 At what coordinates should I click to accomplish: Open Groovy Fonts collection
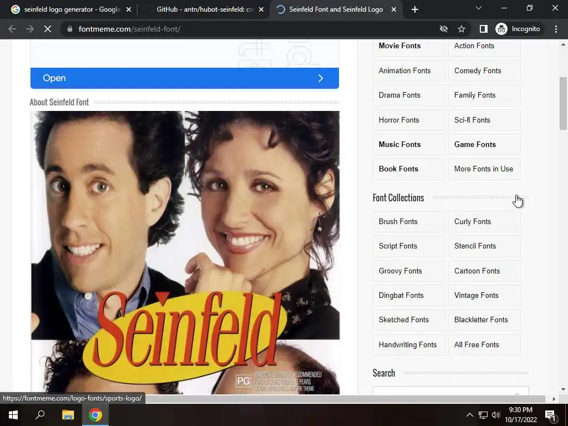(409, 271)
